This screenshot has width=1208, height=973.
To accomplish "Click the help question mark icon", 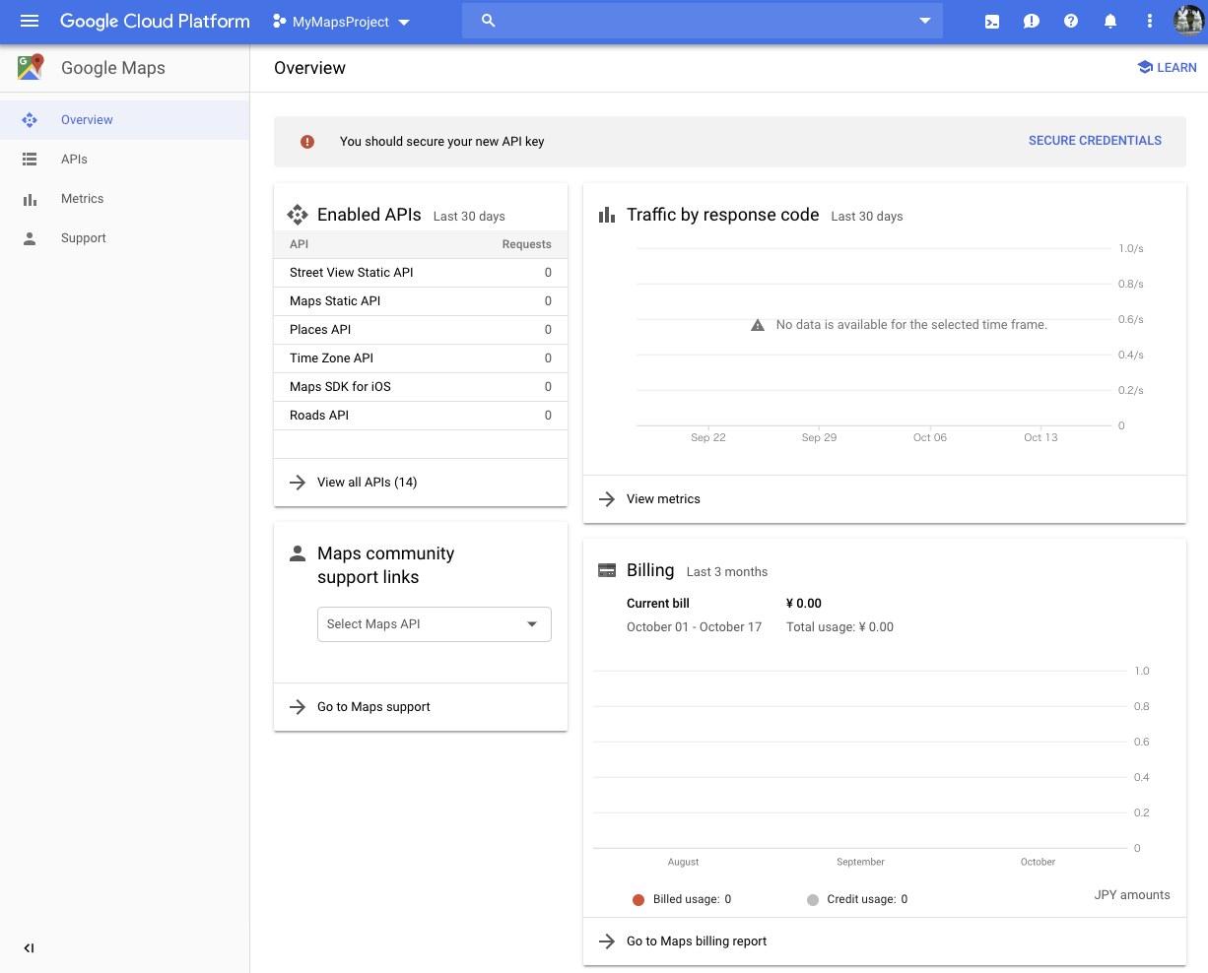I will pyautogui.click(x=1071, y=22).
